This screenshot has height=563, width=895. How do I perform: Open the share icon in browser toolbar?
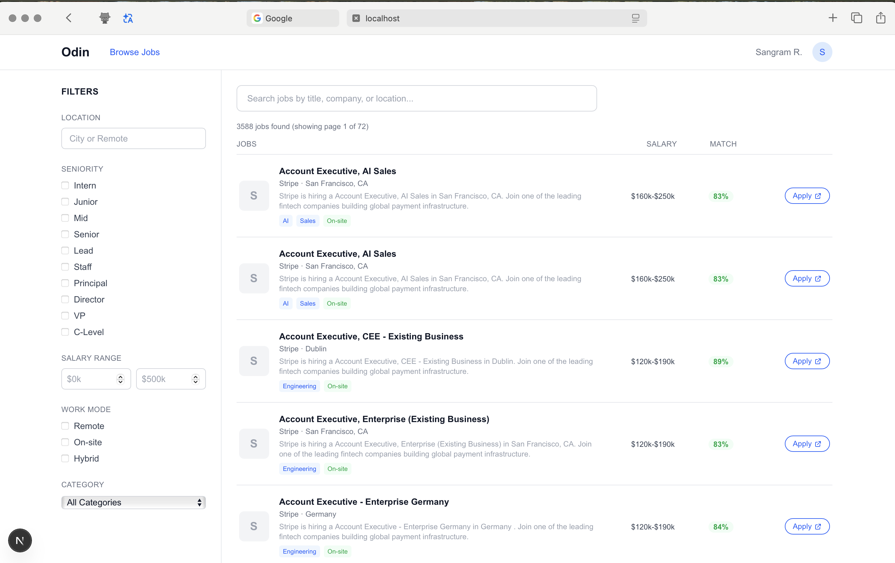coord(881,18)
